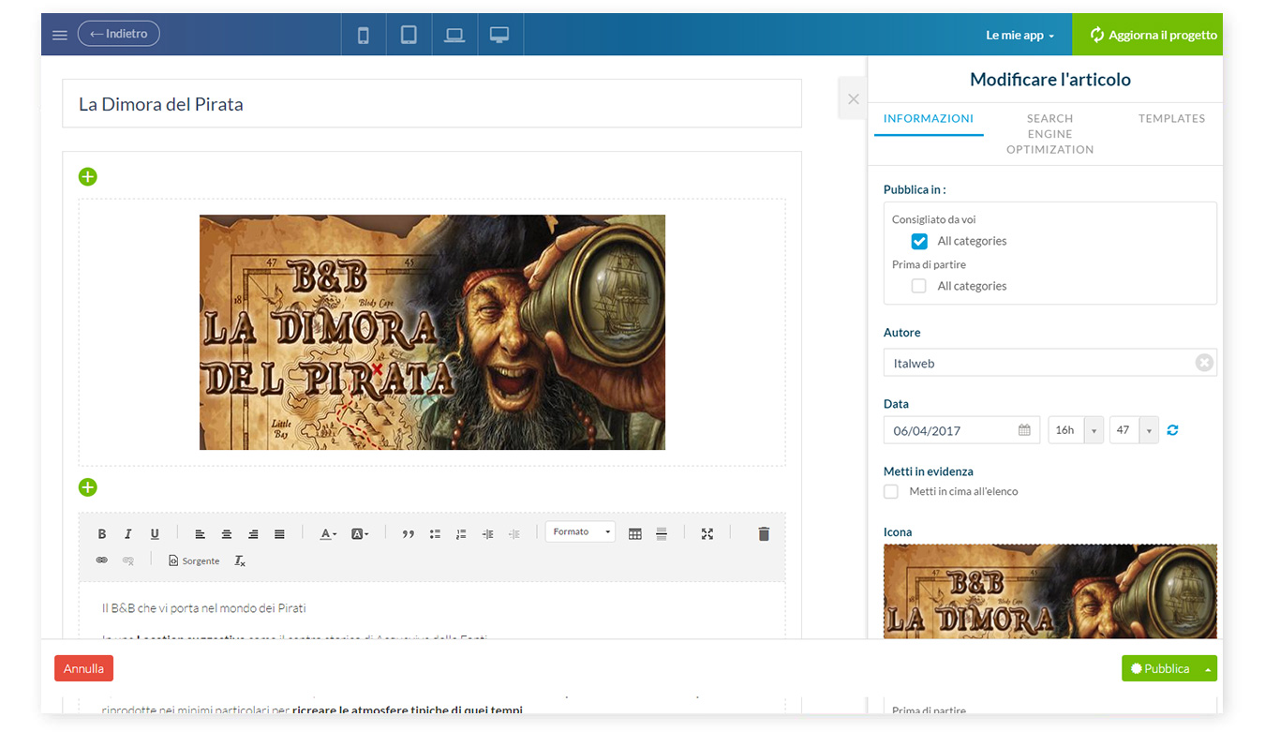Insert block quote
Screen dimensions: 1265x732
408,534
